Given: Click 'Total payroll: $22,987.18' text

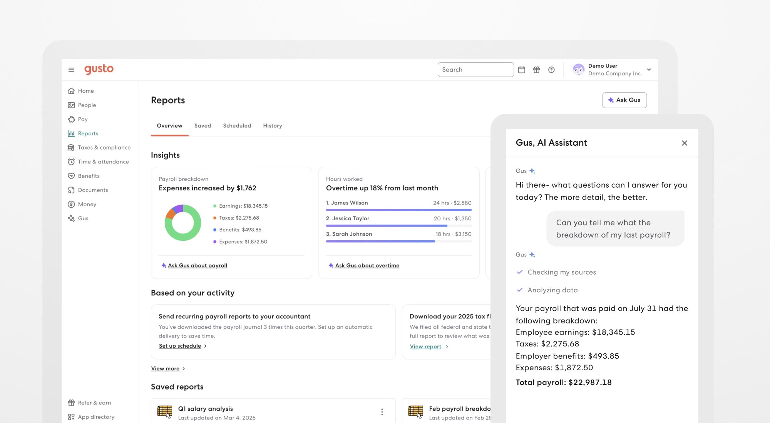Looking at the screenshot, I should click(564, 383).
